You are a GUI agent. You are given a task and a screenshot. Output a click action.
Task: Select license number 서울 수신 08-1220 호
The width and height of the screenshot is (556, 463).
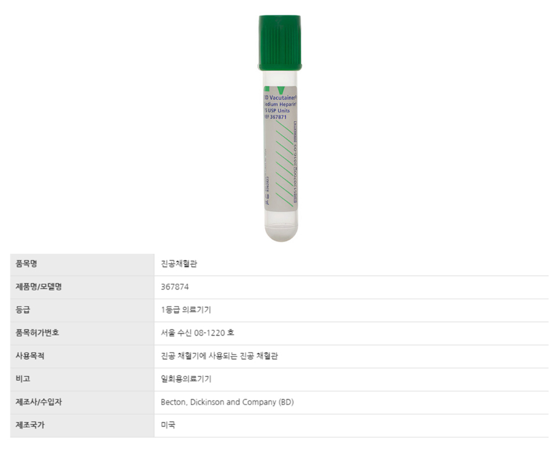tap(198, 333)
